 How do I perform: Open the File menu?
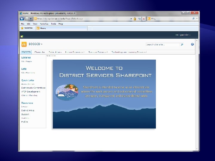[23, 24]
